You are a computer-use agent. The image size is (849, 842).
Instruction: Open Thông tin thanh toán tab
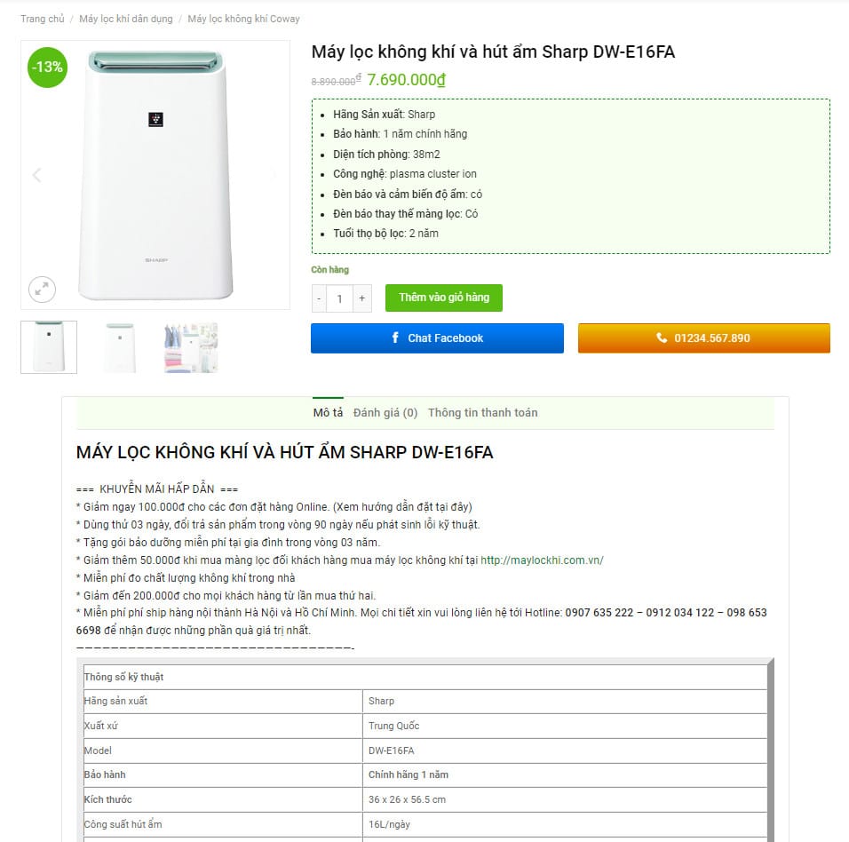[x=482, y=413]
